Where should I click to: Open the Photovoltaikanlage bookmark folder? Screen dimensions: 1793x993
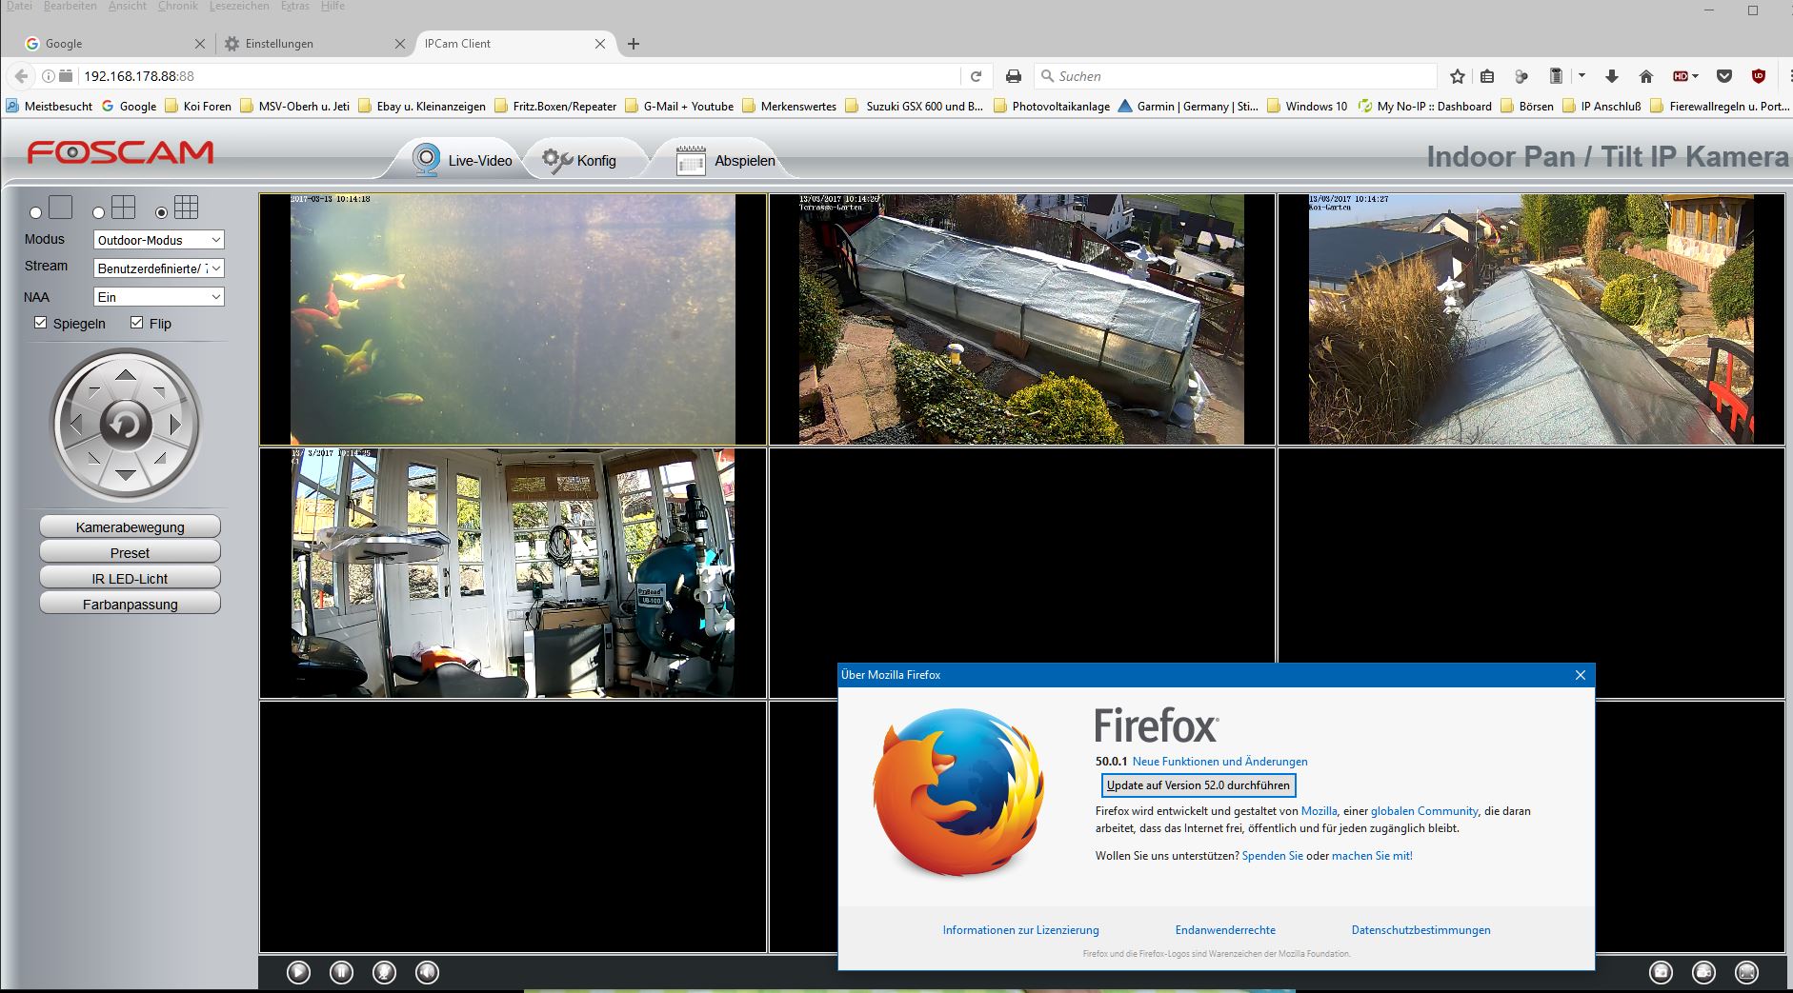click(1052, 107)
